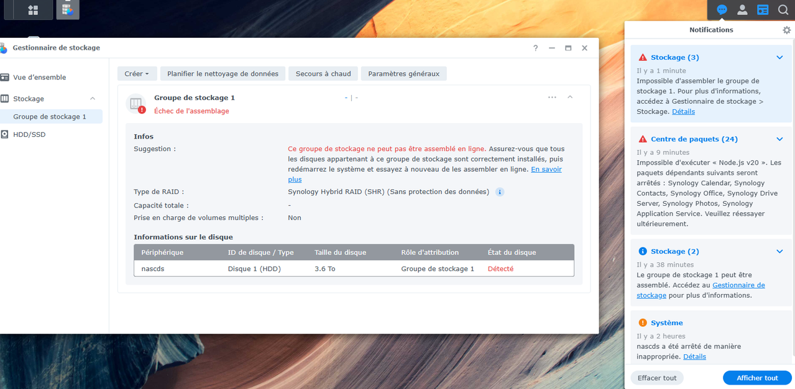This screenshot has height=389, width=795.
Task: Click the Système notification title
Action: pos(667,323)
